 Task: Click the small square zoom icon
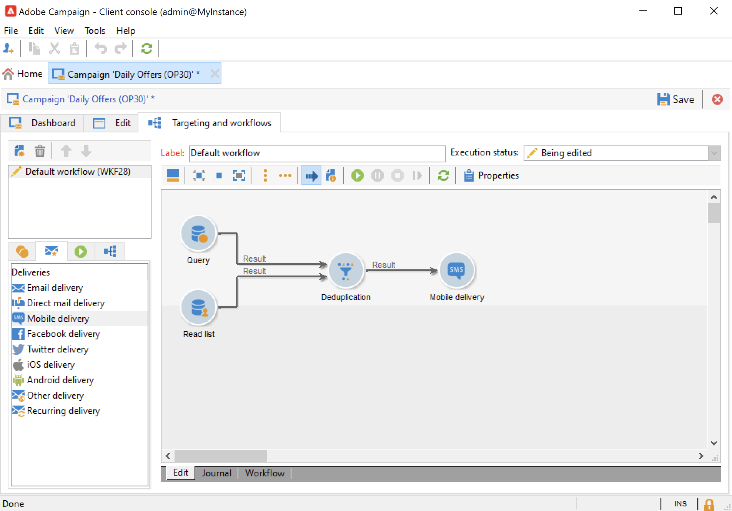[x=219, y=176]
